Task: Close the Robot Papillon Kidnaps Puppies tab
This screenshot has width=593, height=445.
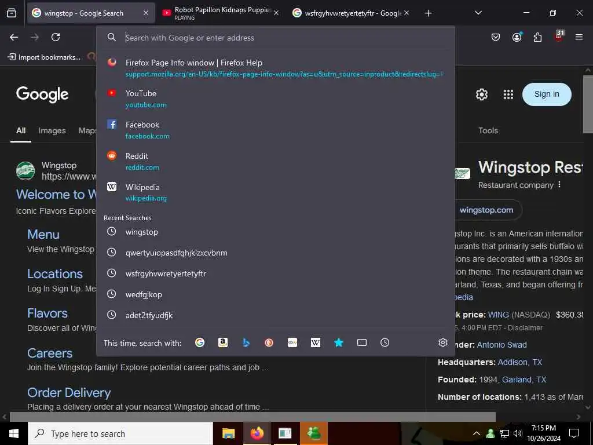Action: click(276, 13)
